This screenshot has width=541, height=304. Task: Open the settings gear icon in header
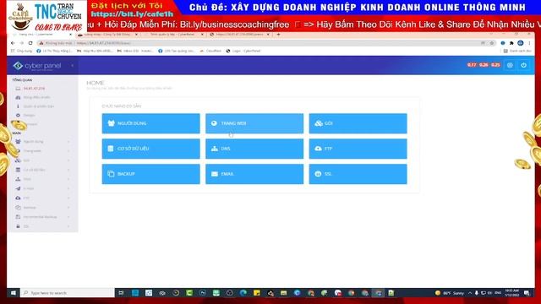(510, 65)
